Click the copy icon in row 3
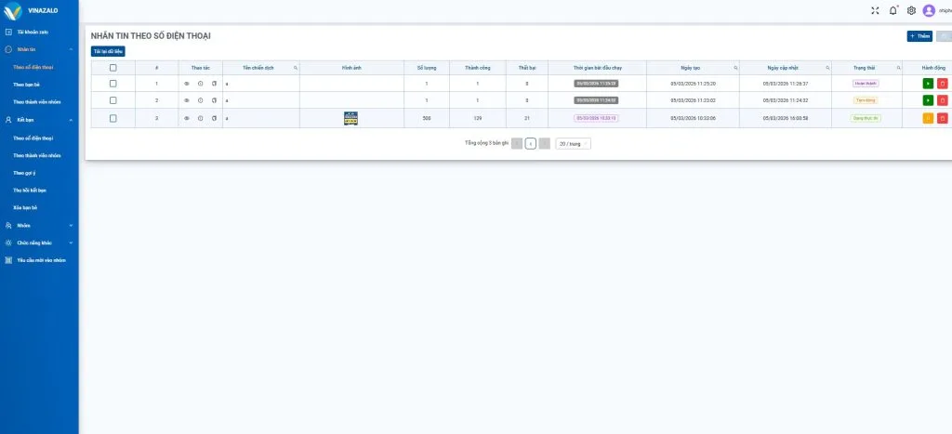Screen dimensions: 952x434 (214, 118)
